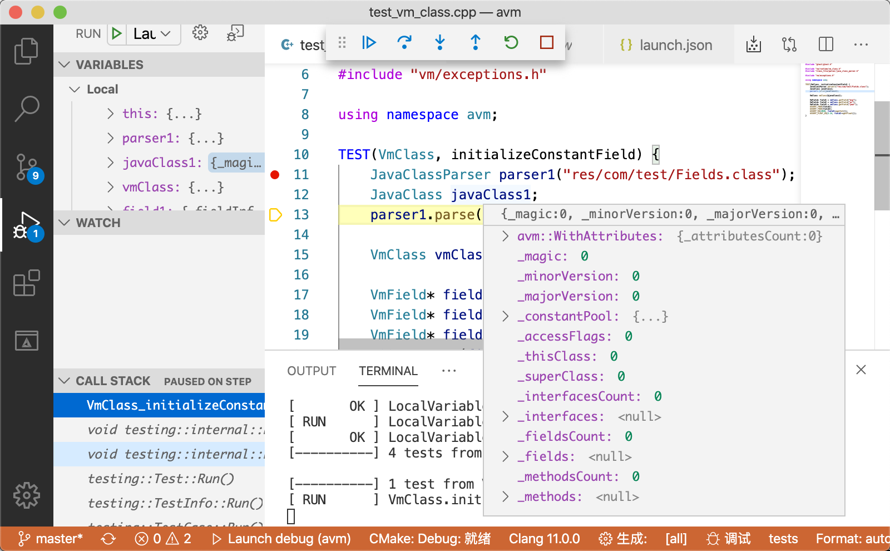
Task: Open launch.json via the gear icon
Action: (200, 33)
